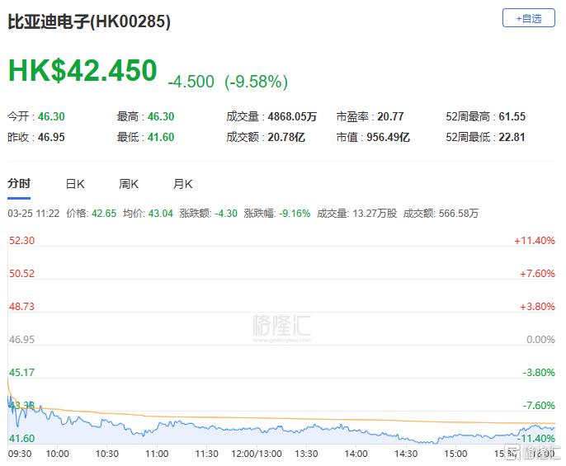Click the timestamp 03-25 11:22
Screen dimensions: 566x466
pos(34,214)
